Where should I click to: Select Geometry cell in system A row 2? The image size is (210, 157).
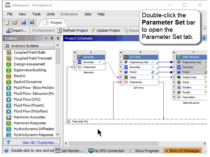click(91, 62)
